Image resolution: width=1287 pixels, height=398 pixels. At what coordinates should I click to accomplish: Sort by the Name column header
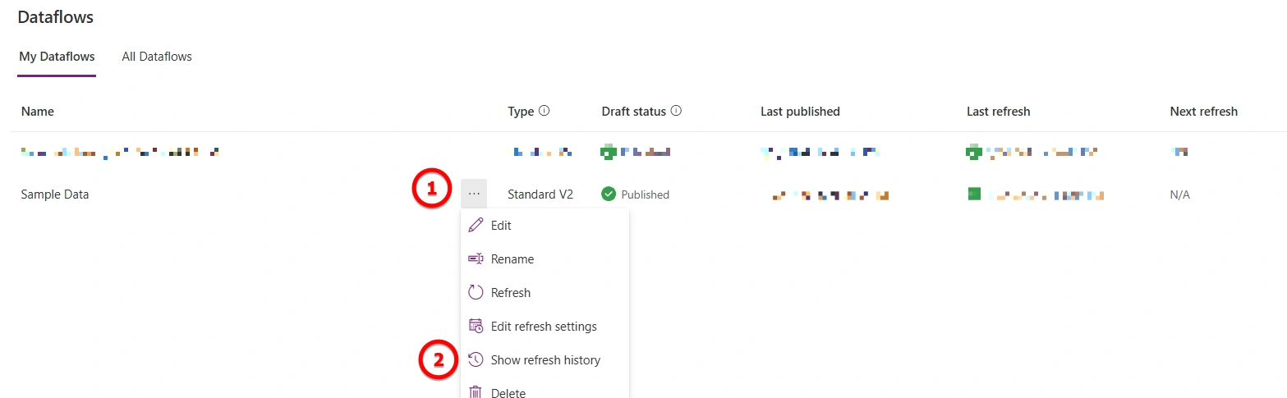[x=38, y=111]
